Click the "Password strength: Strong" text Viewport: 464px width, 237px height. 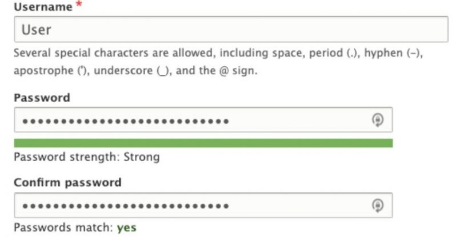click(86, 156)
